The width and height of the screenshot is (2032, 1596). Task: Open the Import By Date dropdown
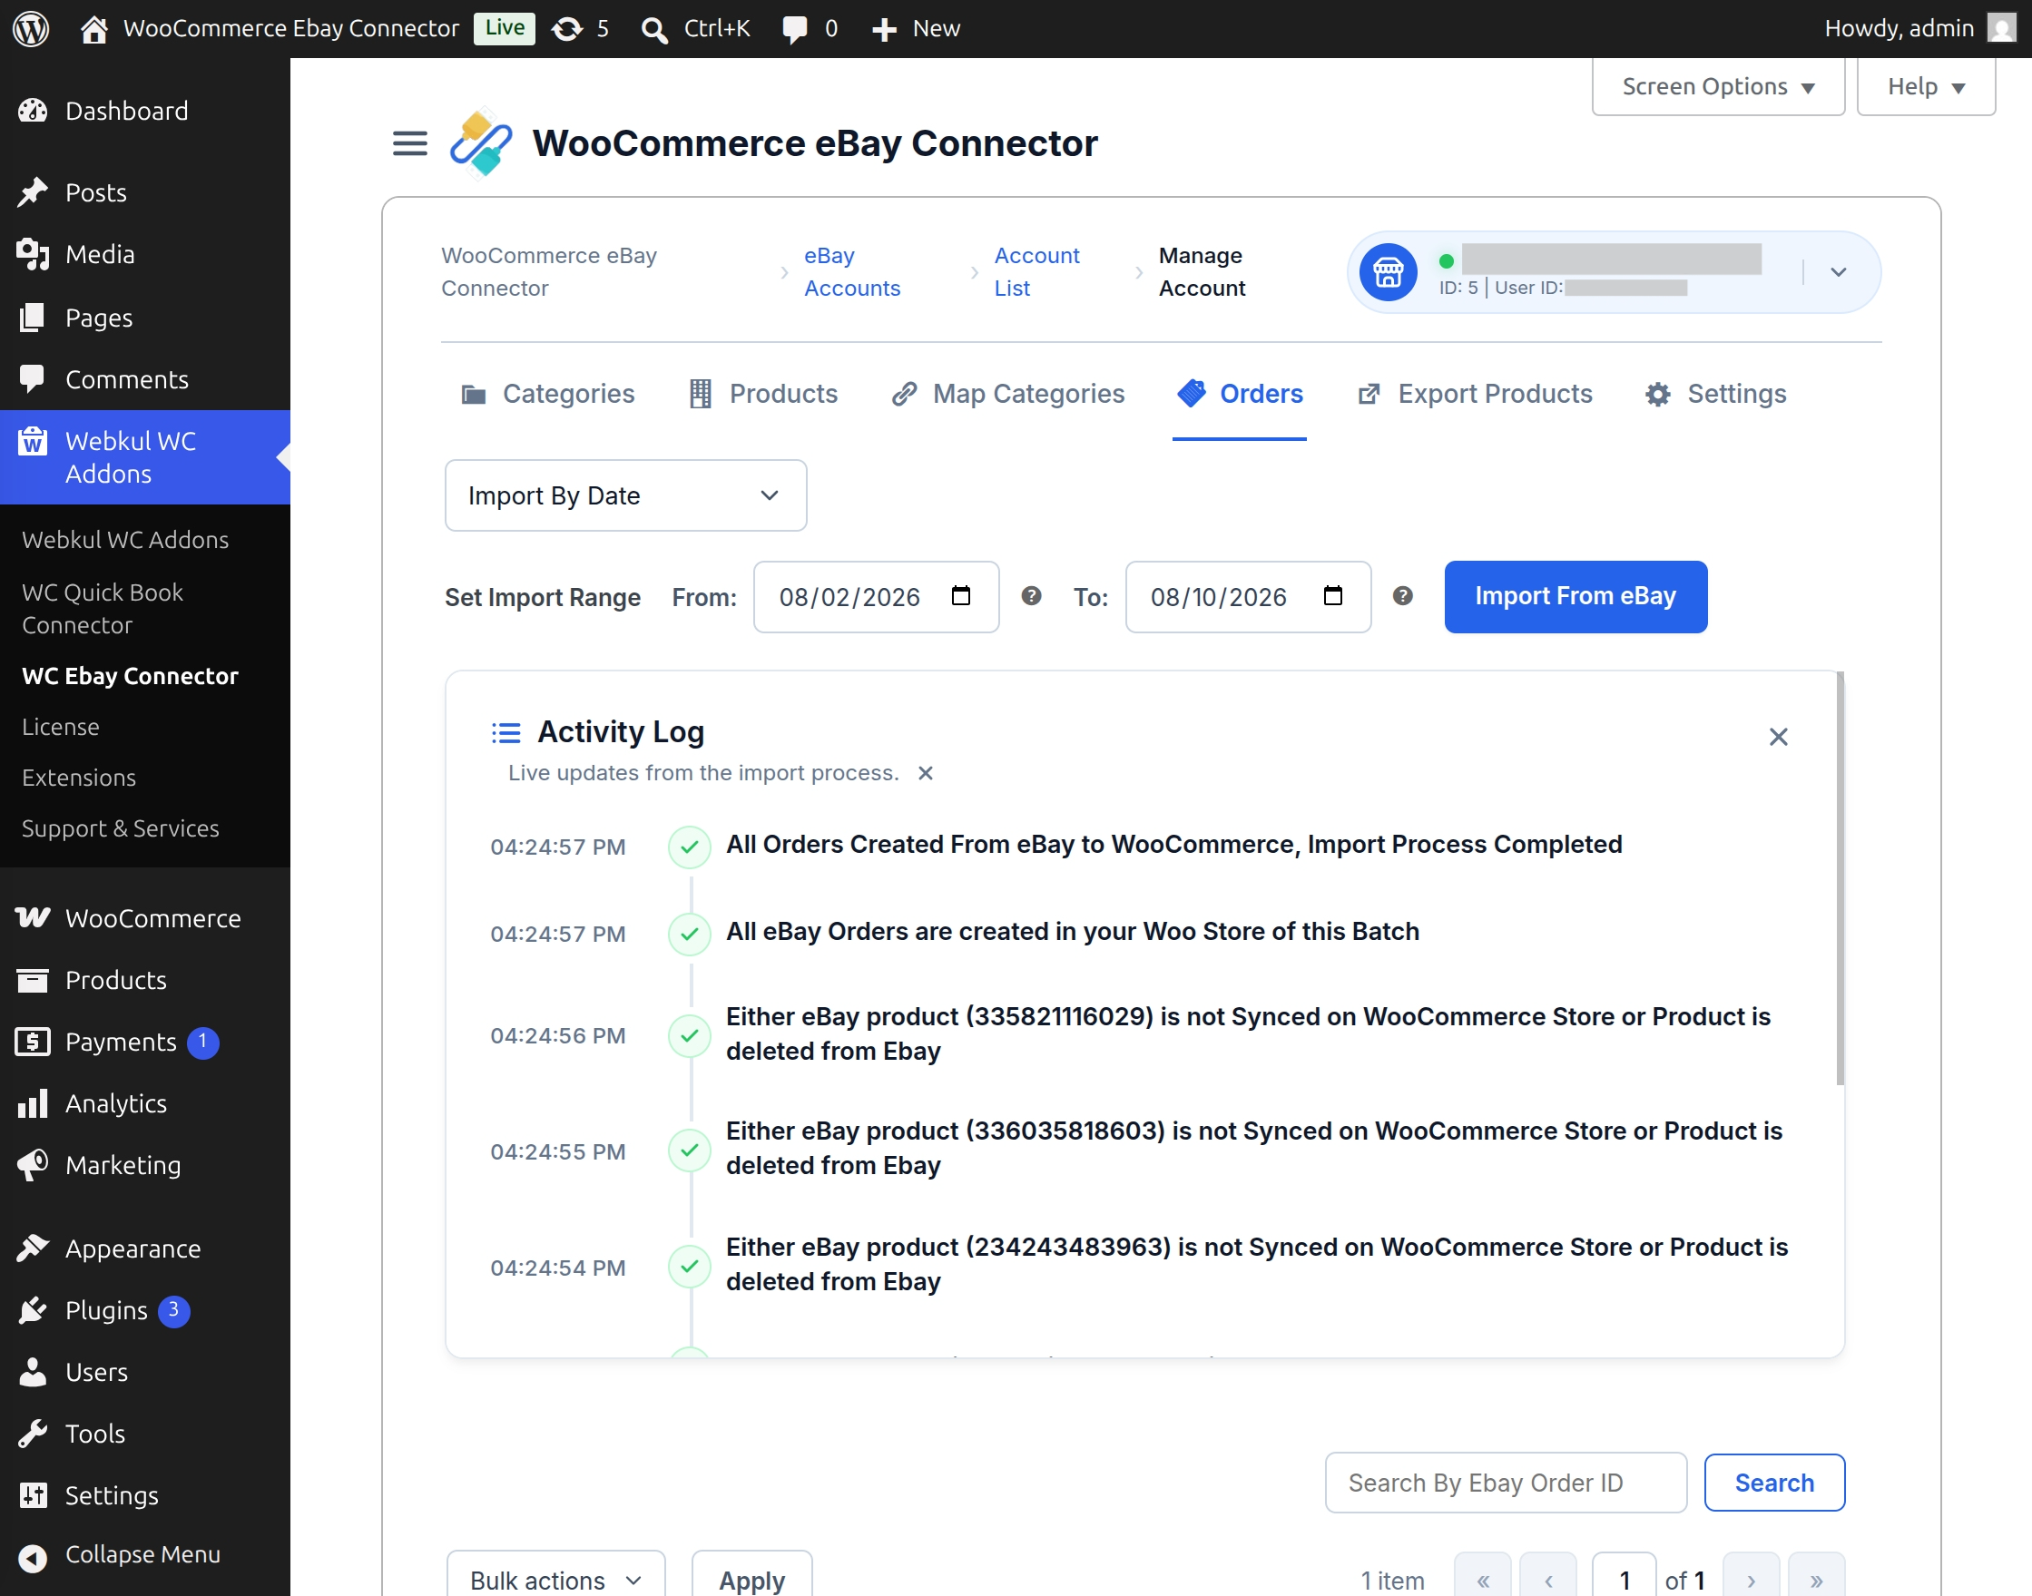[625, 495]
